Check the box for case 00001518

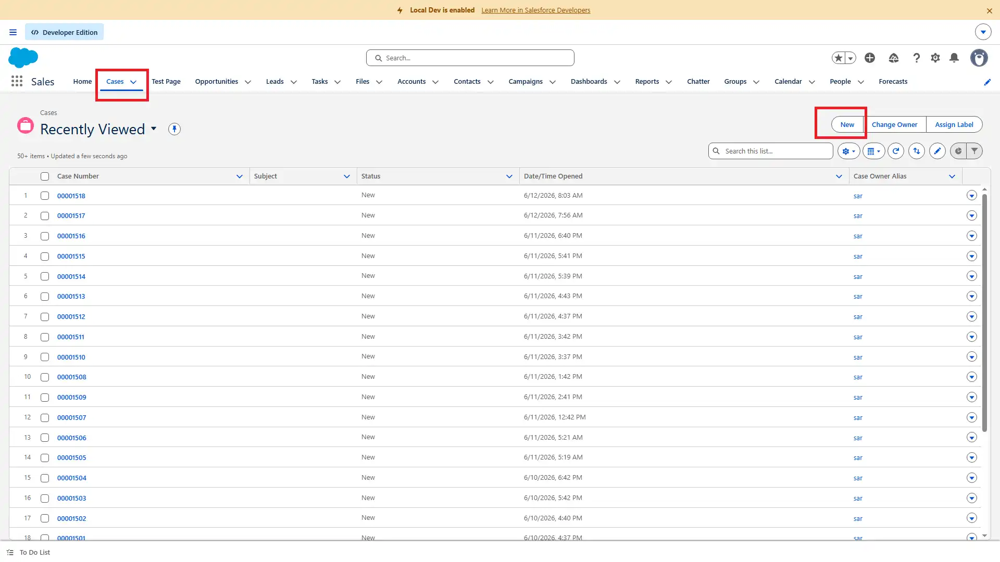pyautogui.click(x=45, y=196)
